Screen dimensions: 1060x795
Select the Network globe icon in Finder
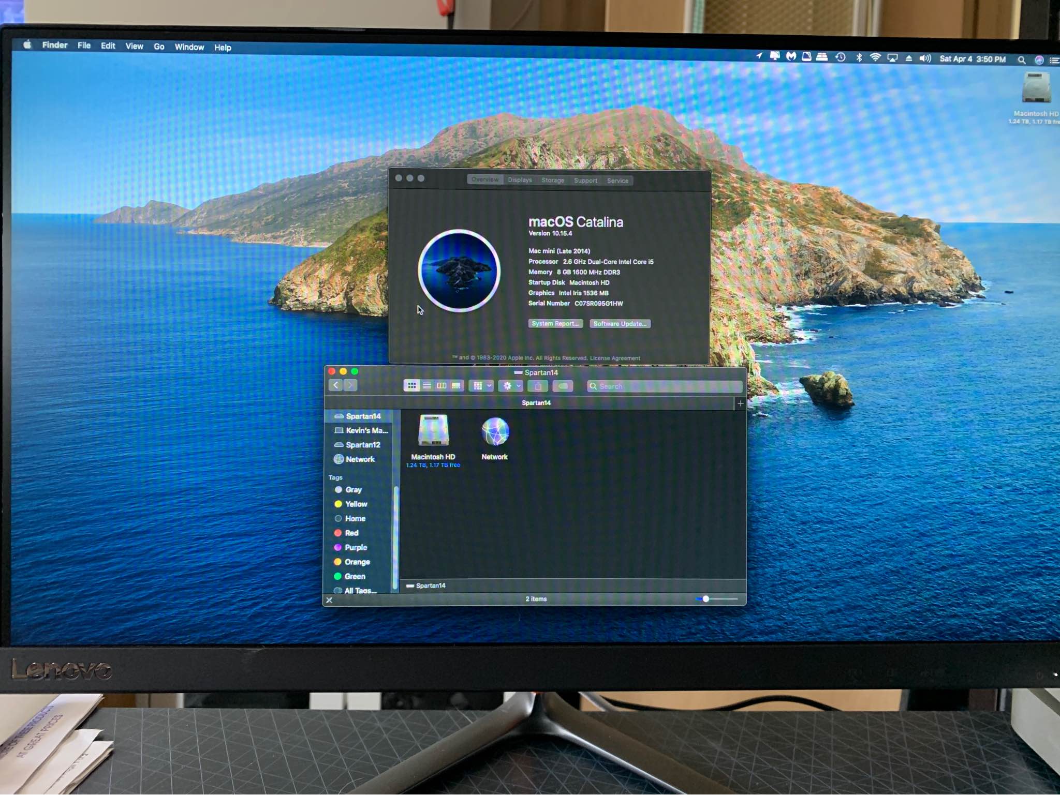[x=495, y=431]
